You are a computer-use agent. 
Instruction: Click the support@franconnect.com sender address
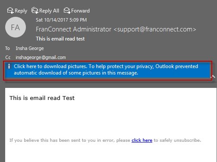[x=155, y=29]
